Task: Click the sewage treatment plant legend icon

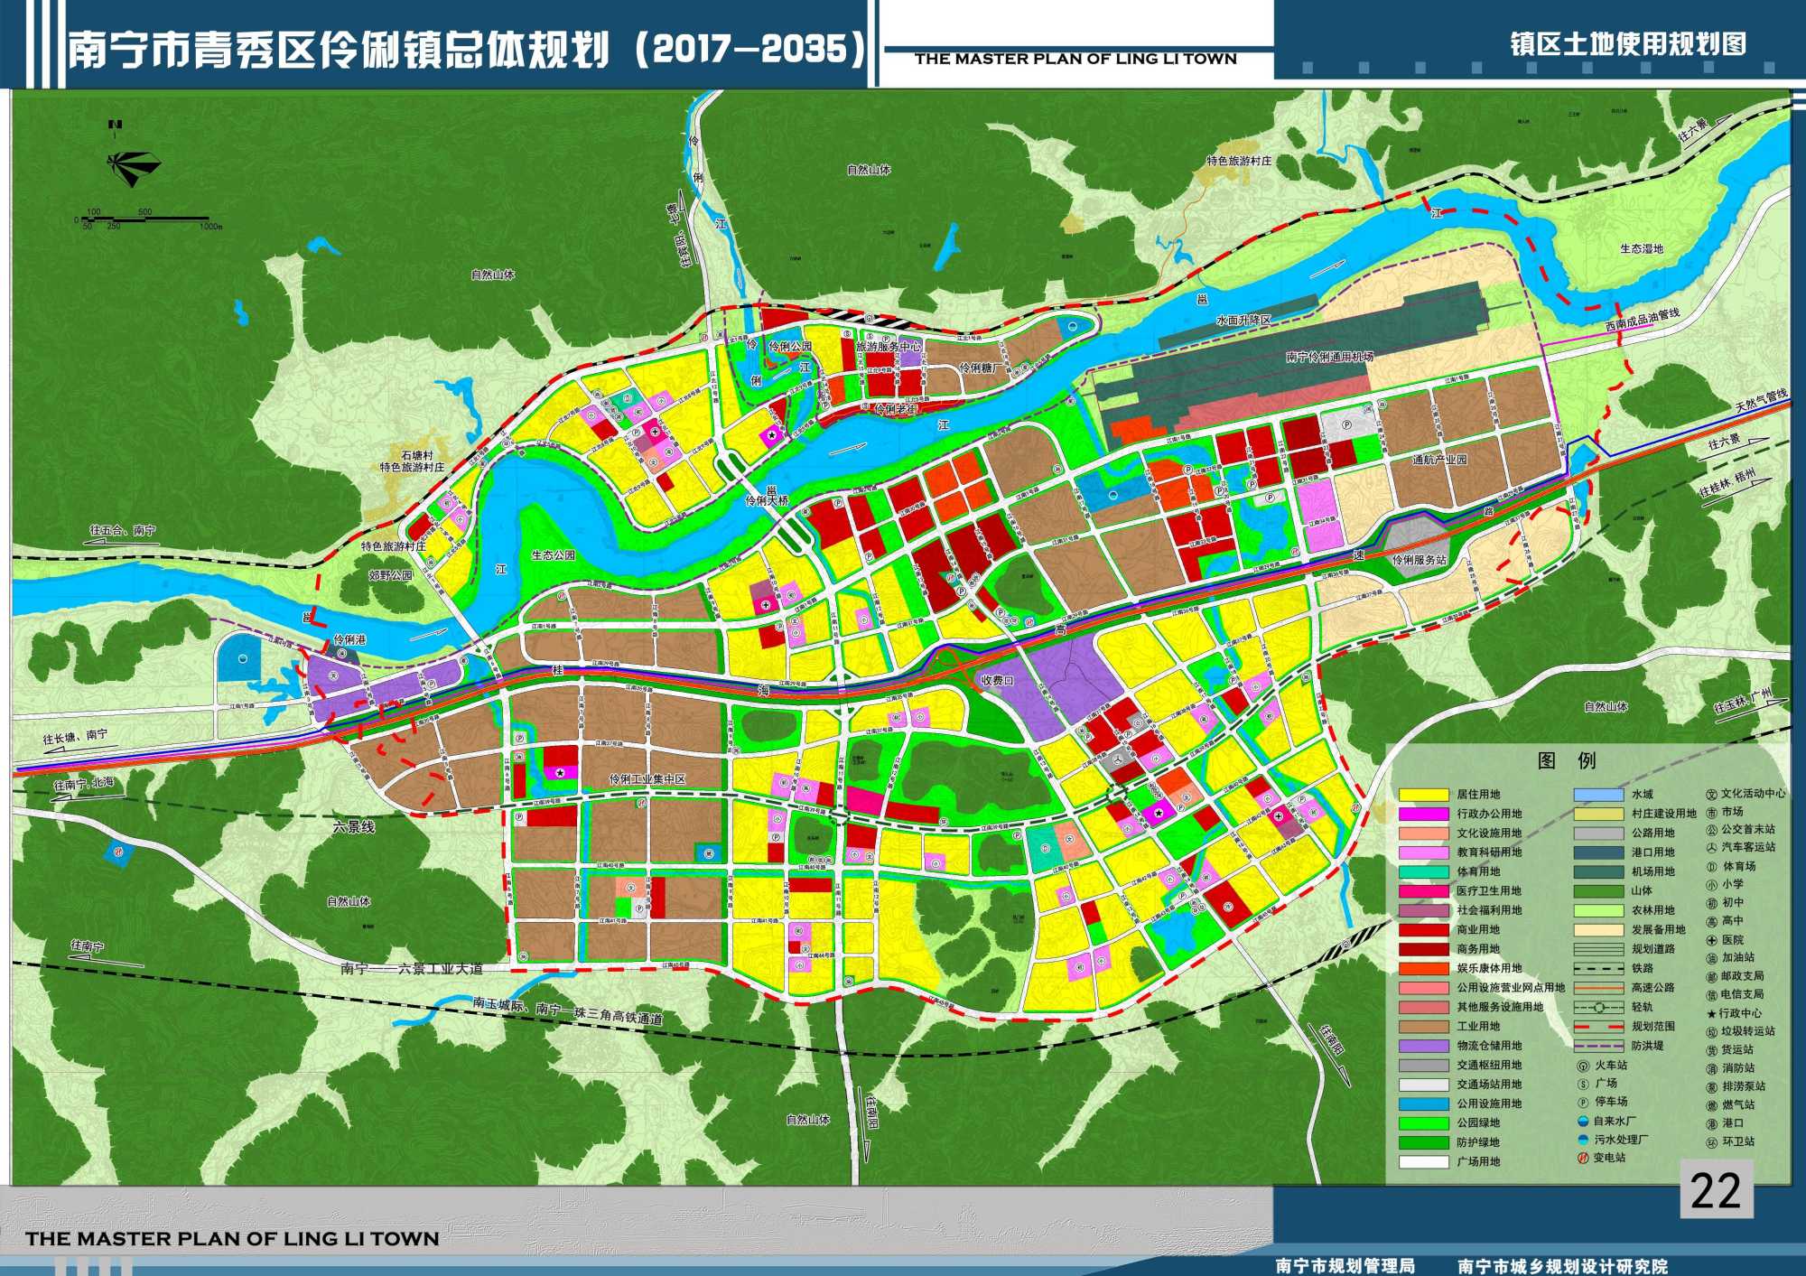Action: (1582, 1140)
